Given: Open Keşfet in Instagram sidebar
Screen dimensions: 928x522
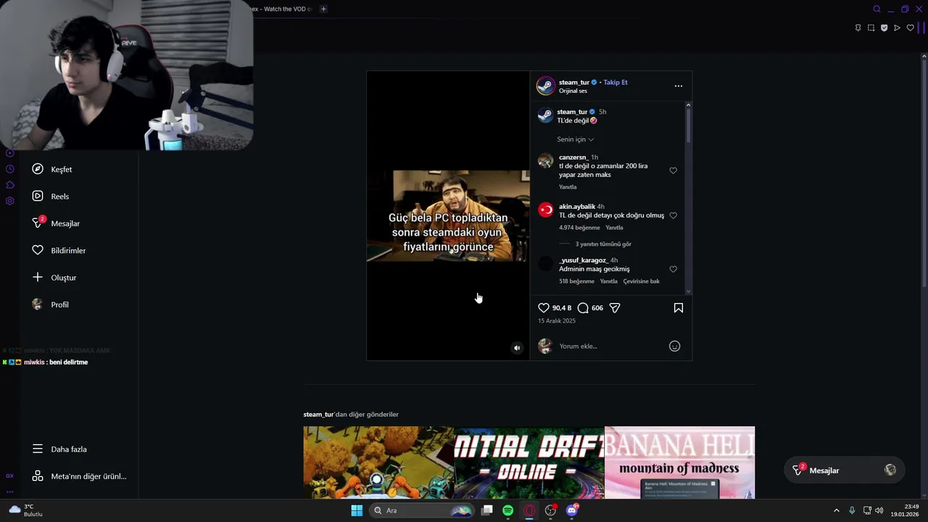Looking at the screenshot, I should [x=52, y=169].
